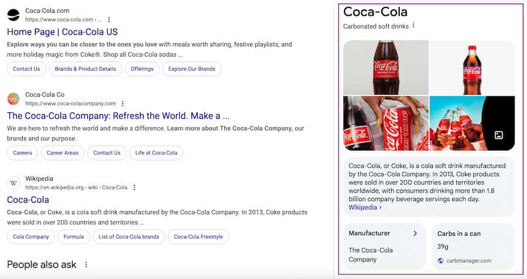The height and width of the screenshot is (279, 527).
Task: Open The Coca-Cola Company result title
Action: (x=118, y=116)
